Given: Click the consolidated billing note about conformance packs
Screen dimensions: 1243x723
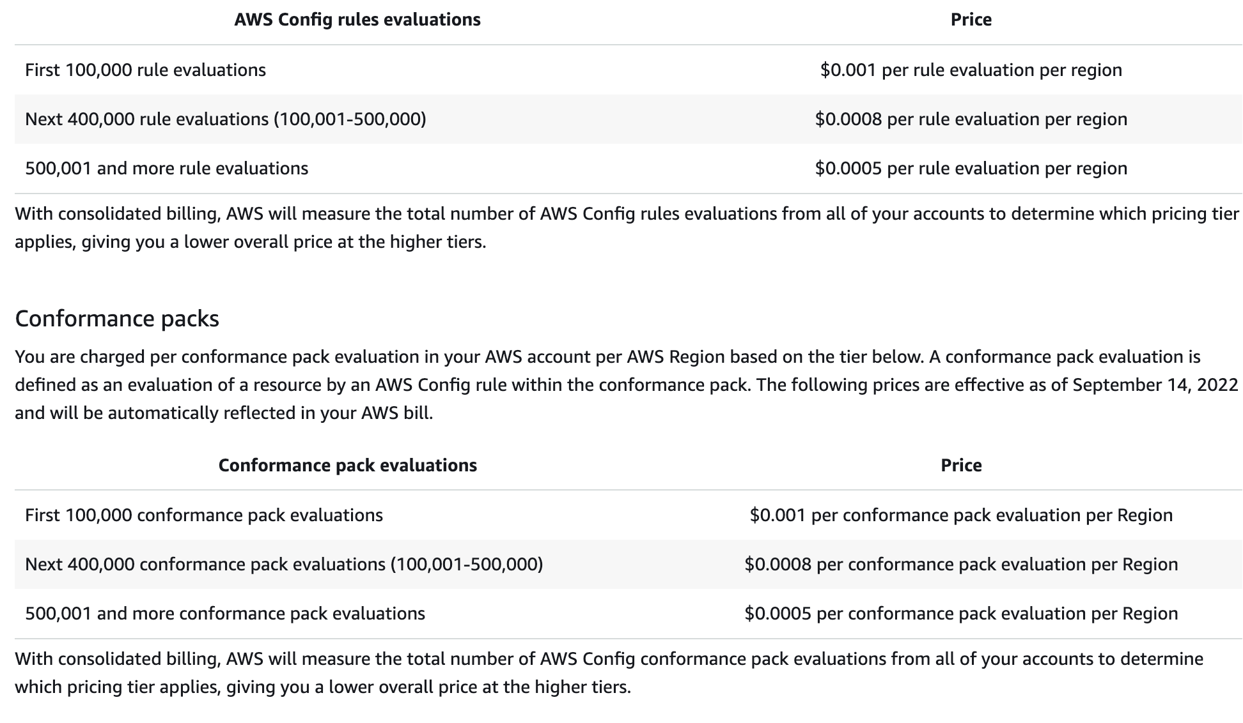Looking at the screenshot, I should tap(609, 673).
